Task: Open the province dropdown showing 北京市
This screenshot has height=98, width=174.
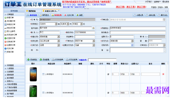Action: click(56, 24)
